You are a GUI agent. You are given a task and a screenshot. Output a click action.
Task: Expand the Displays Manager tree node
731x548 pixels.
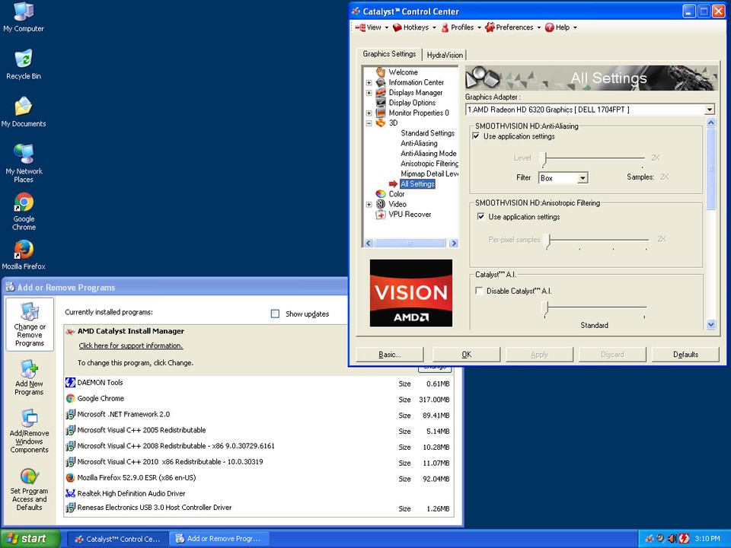[369, 93]
